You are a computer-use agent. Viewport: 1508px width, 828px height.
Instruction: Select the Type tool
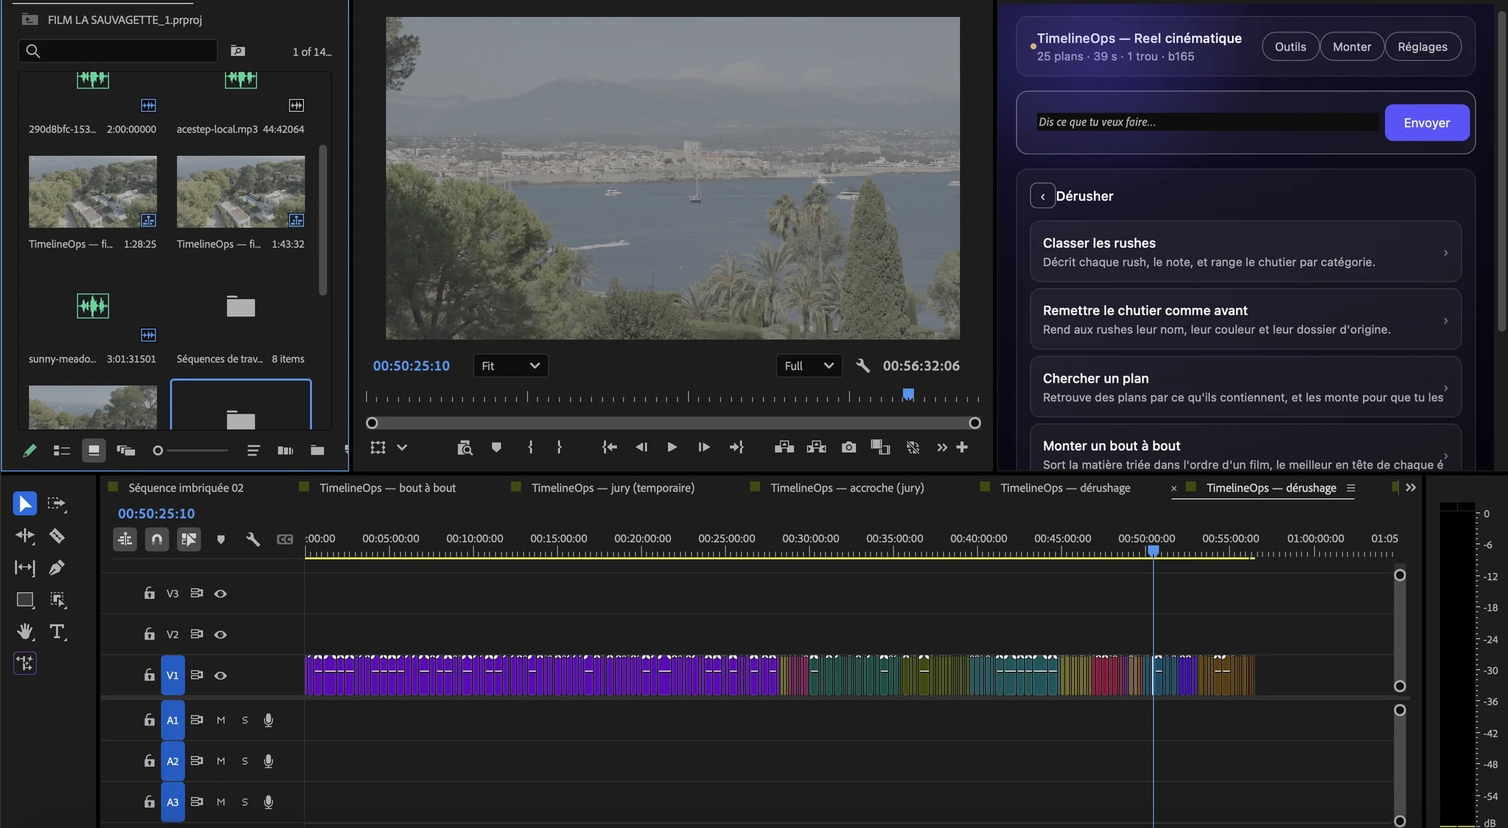pyautogui.click(x=57, y=631)
